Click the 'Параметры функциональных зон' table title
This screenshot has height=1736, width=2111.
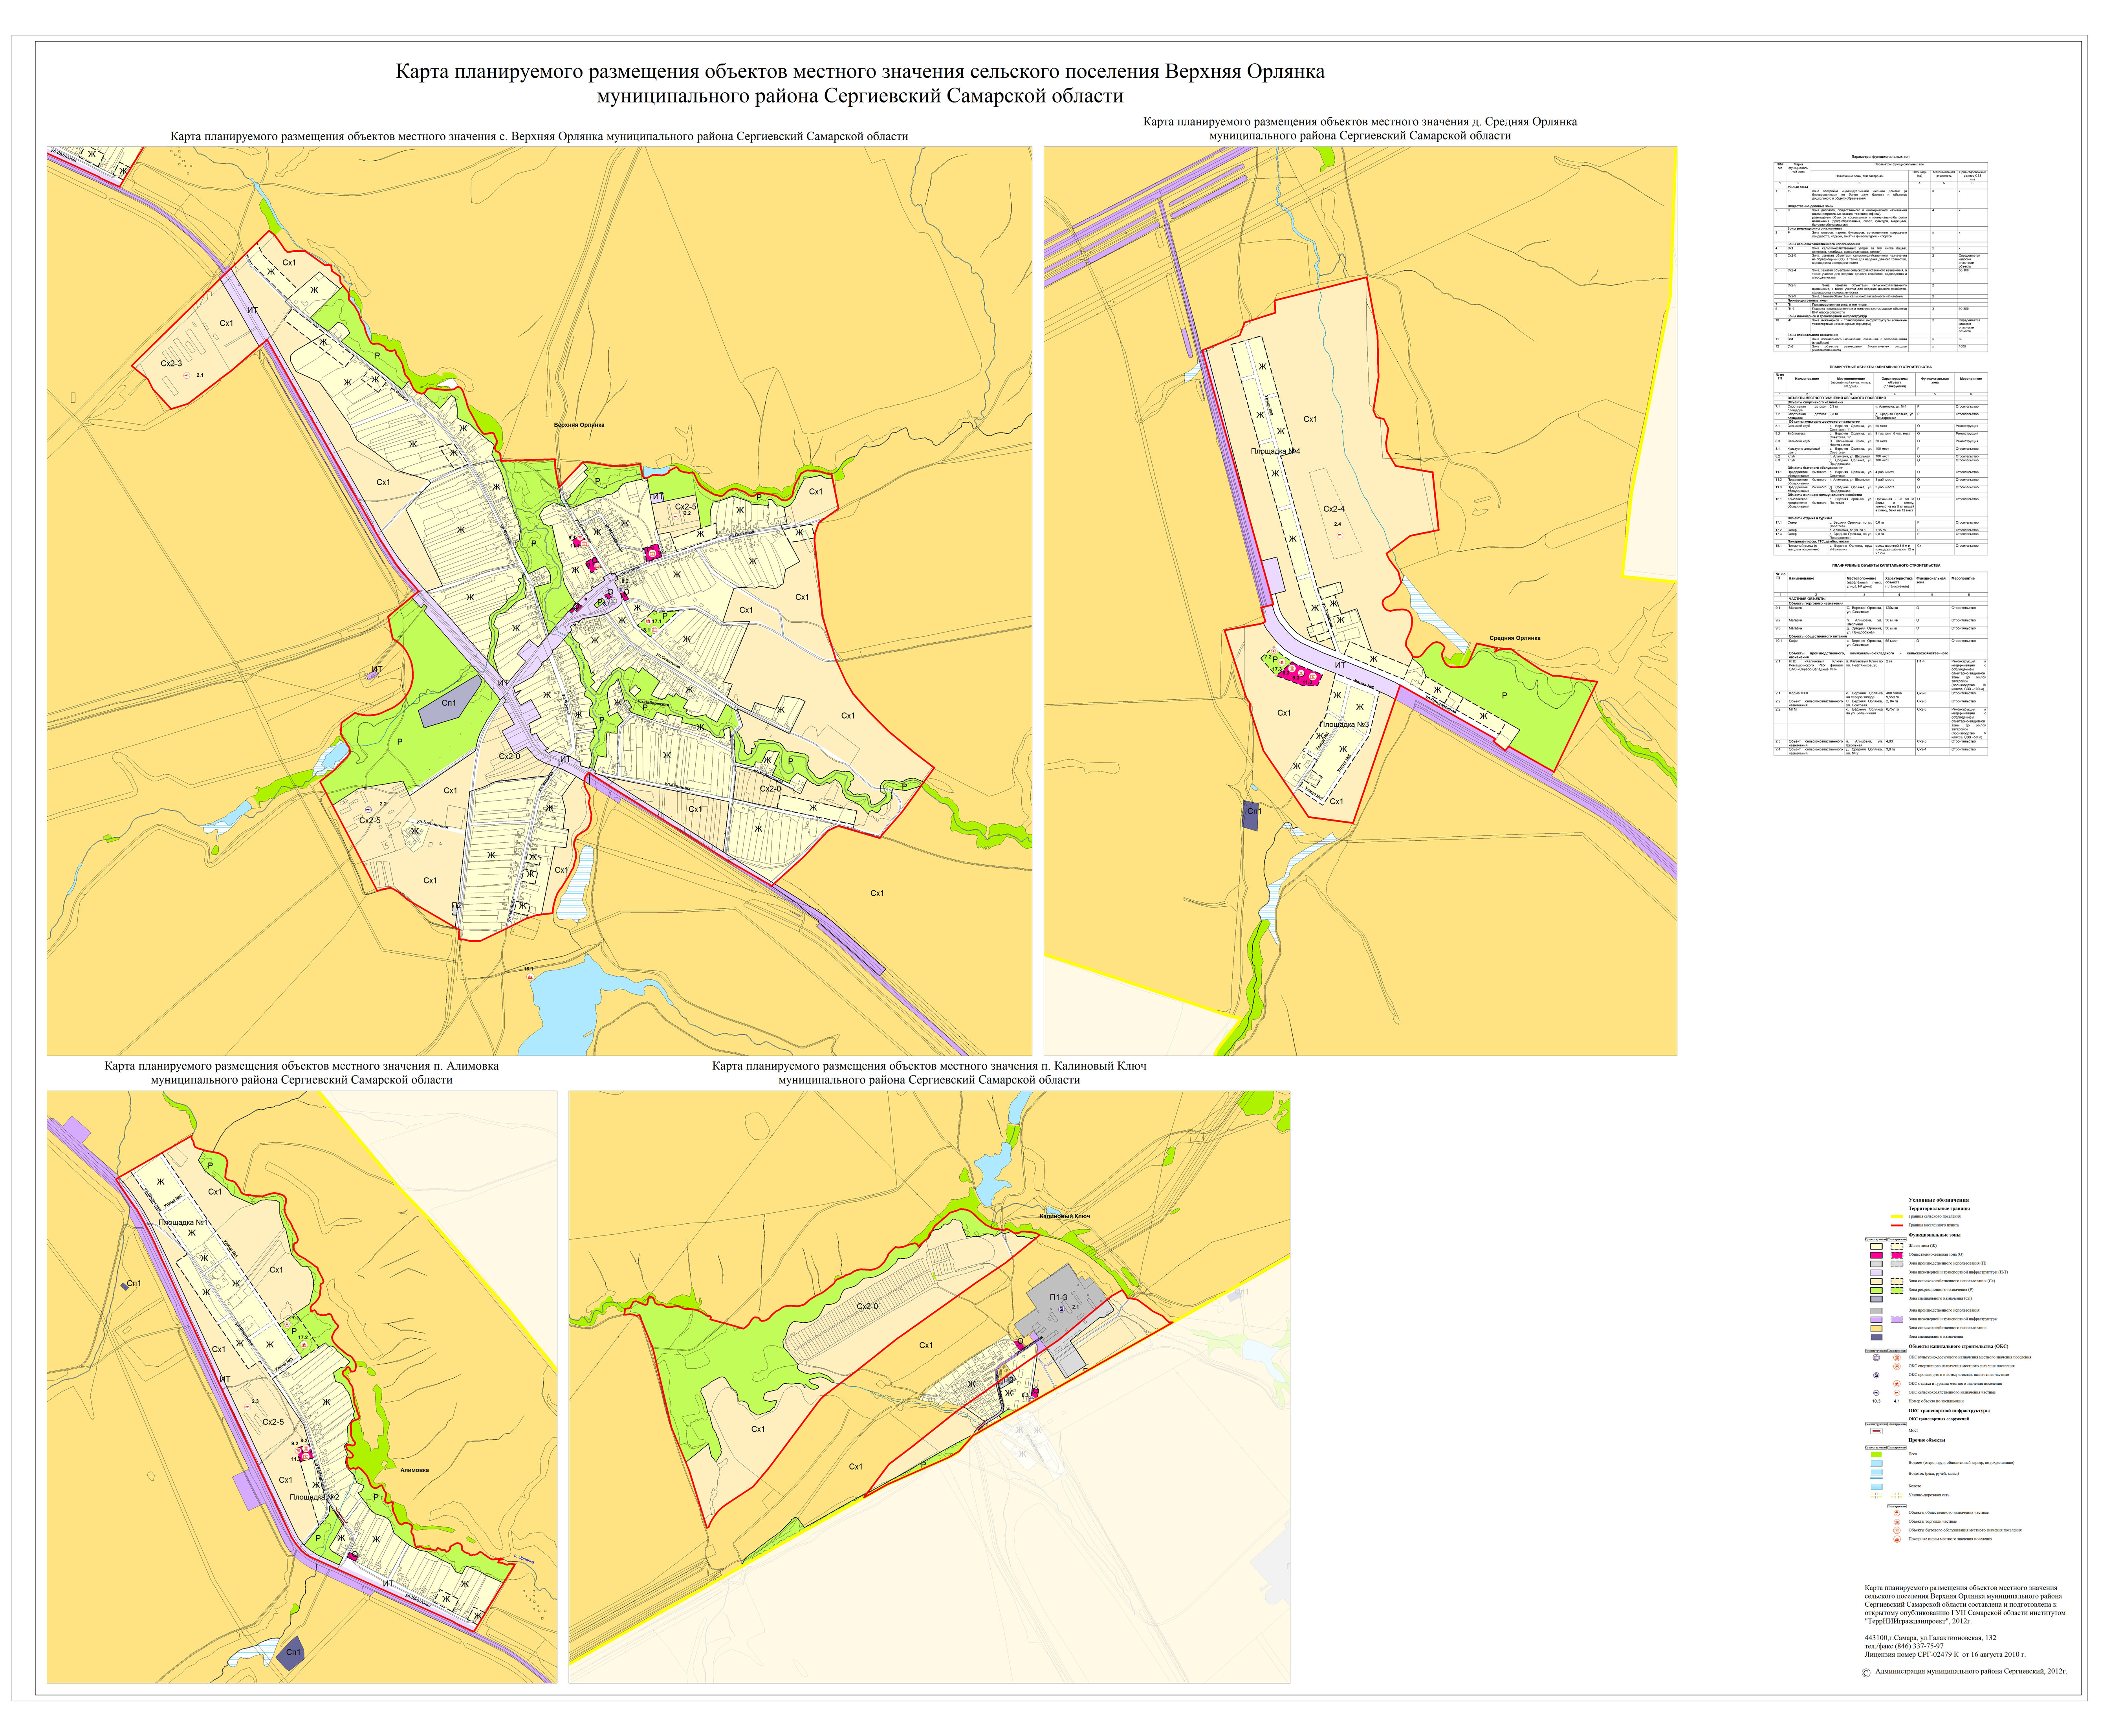pyautogui.click(x=1880, y=157)
